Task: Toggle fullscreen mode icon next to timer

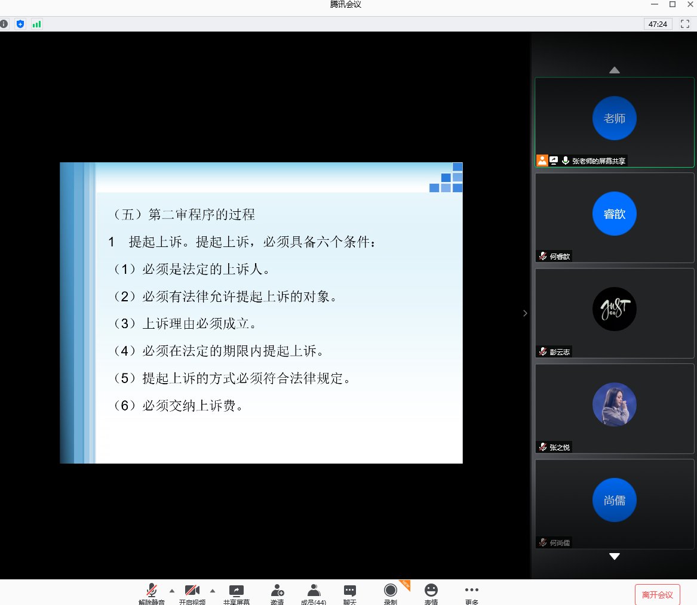Action: click(685, 24)
